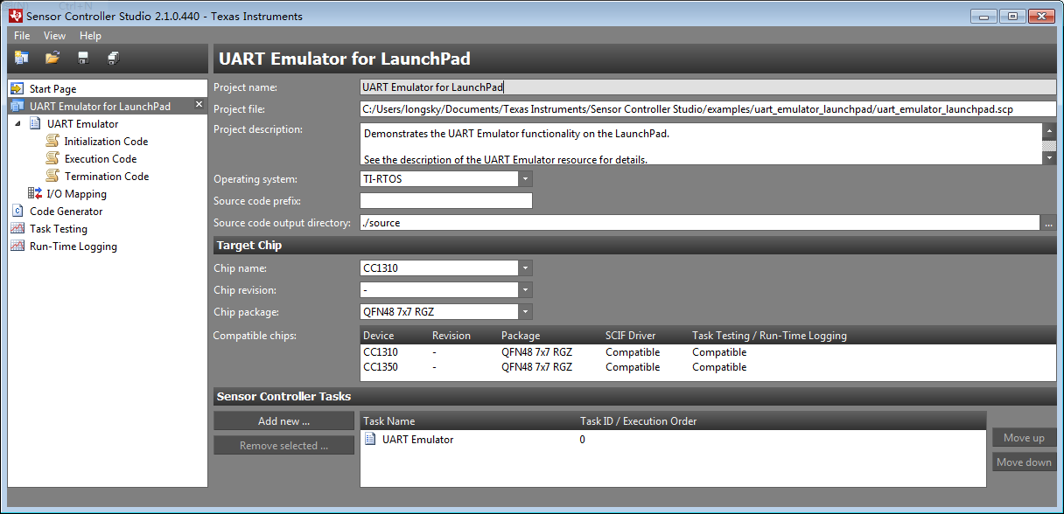
Task: Click the Task Testing chart icon
Action: 17,229
